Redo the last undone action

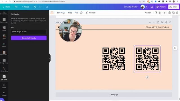[x=40, y=7]
